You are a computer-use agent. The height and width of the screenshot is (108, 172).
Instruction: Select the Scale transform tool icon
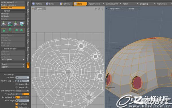[x=16, y=24]
